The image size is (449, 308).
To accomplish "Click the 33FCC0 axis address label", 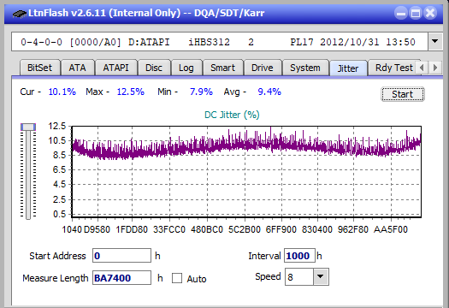I will pyautogui.click(x=169, y=229).
